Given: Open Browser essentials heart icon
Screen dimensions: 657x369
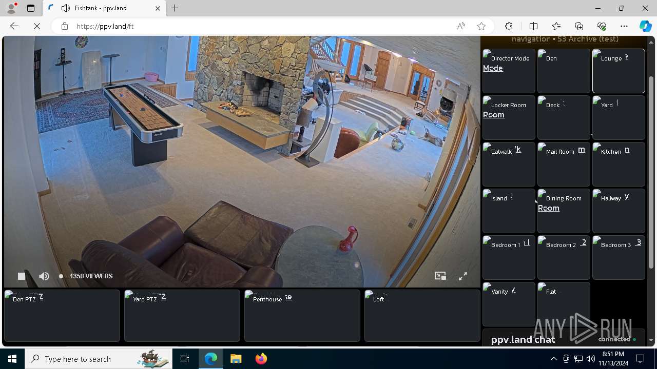Looking at the screenshot, I should [x=602, y=26].
